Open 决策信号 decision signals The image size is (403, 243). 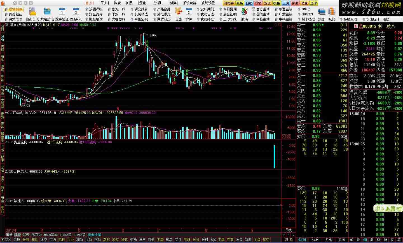(13, 19)
